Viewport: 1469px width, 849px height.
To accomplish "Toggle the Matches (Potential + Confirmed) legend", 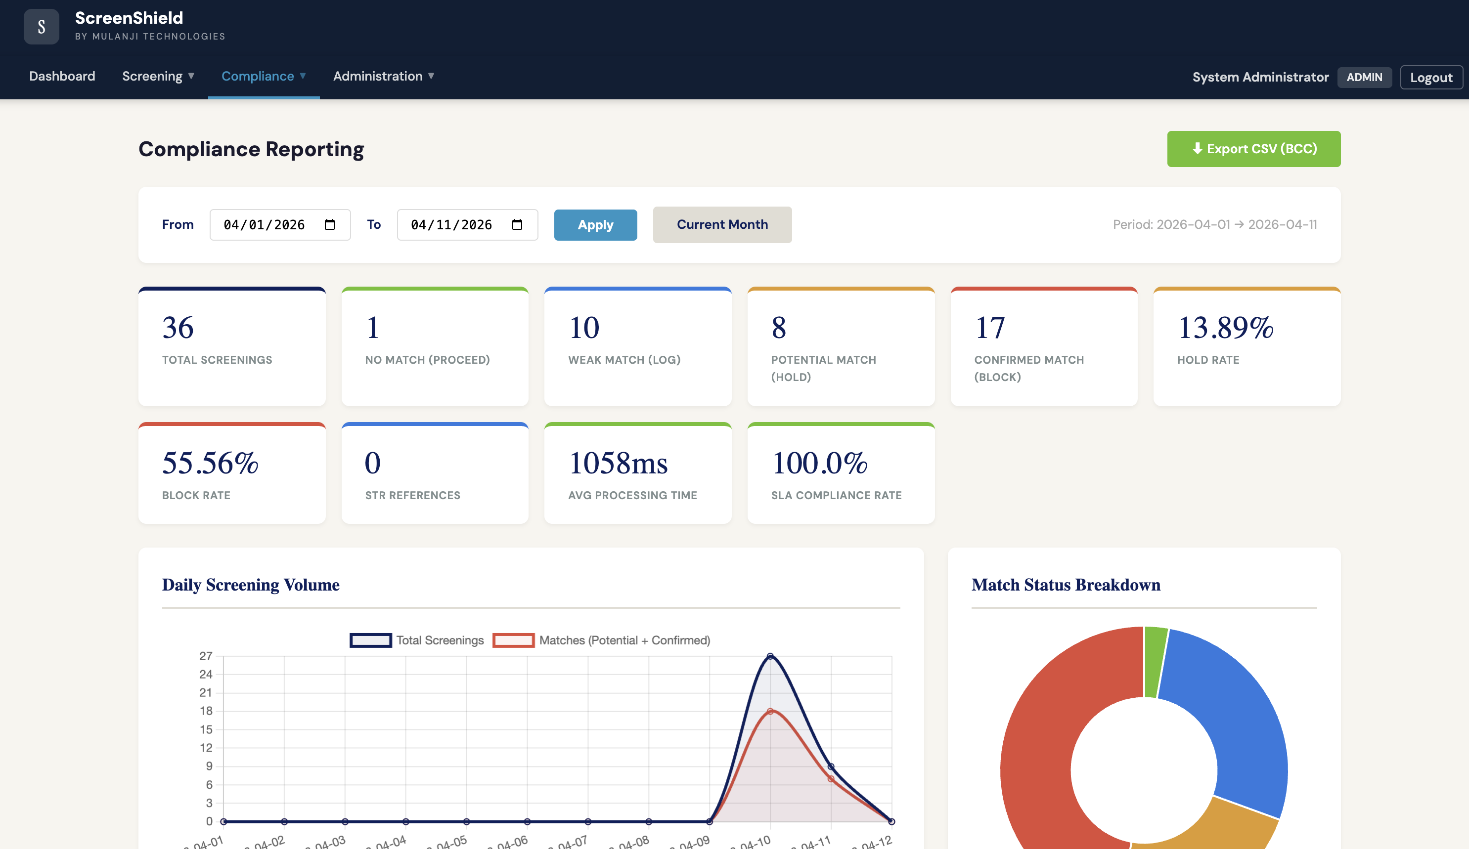I will (x=602, y=640).
